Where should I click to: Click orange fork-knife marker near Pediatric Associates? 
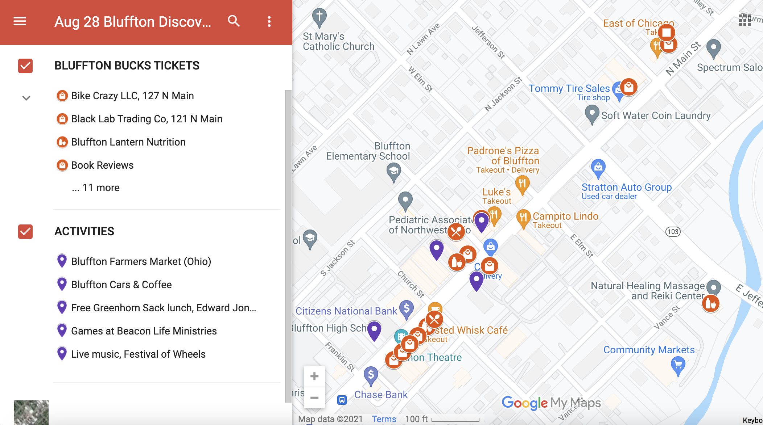pyautogui.click(x=456, y=232)
